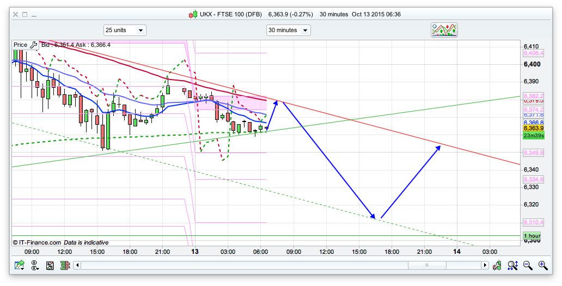Click the candlestick icon beside UKX title

pos(193,14)
